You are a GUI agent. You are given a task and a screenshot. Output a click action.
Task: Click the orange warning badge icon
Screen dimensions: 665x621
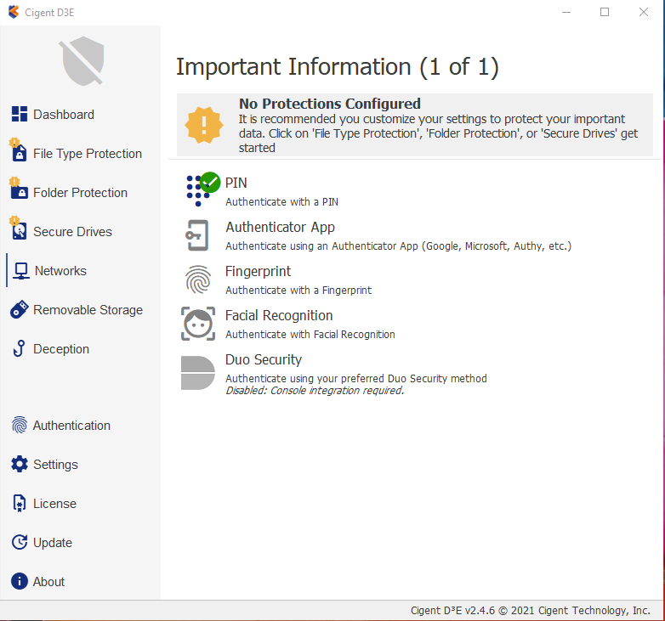tap(204, 125)
